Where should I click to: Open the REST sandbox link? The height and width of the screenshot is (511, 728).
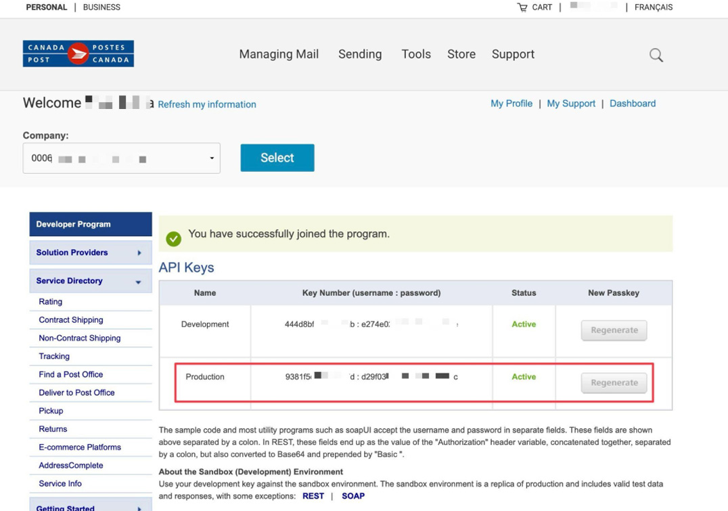[x=313, y=496]
